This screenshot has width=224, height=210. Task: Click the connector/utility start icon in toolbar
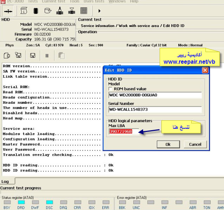pos(8,11)
